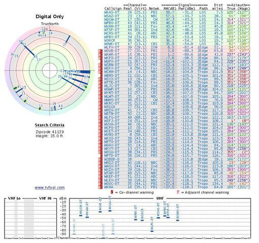This screenshot has width=259, height=243.
Task: Select the WQCW-DT callsign in the table
Action: 112,19
